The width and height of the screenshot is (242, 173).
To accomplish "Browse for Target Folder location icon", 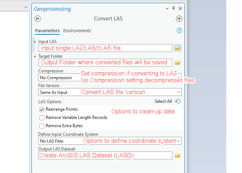I will [x=177, y=63].
